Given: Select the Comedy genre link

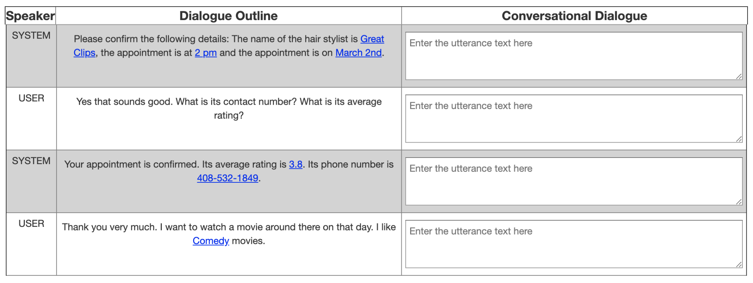Looking at the screenshot, I should coord(211,241).
